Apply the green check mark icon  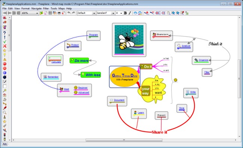point(4,42)
